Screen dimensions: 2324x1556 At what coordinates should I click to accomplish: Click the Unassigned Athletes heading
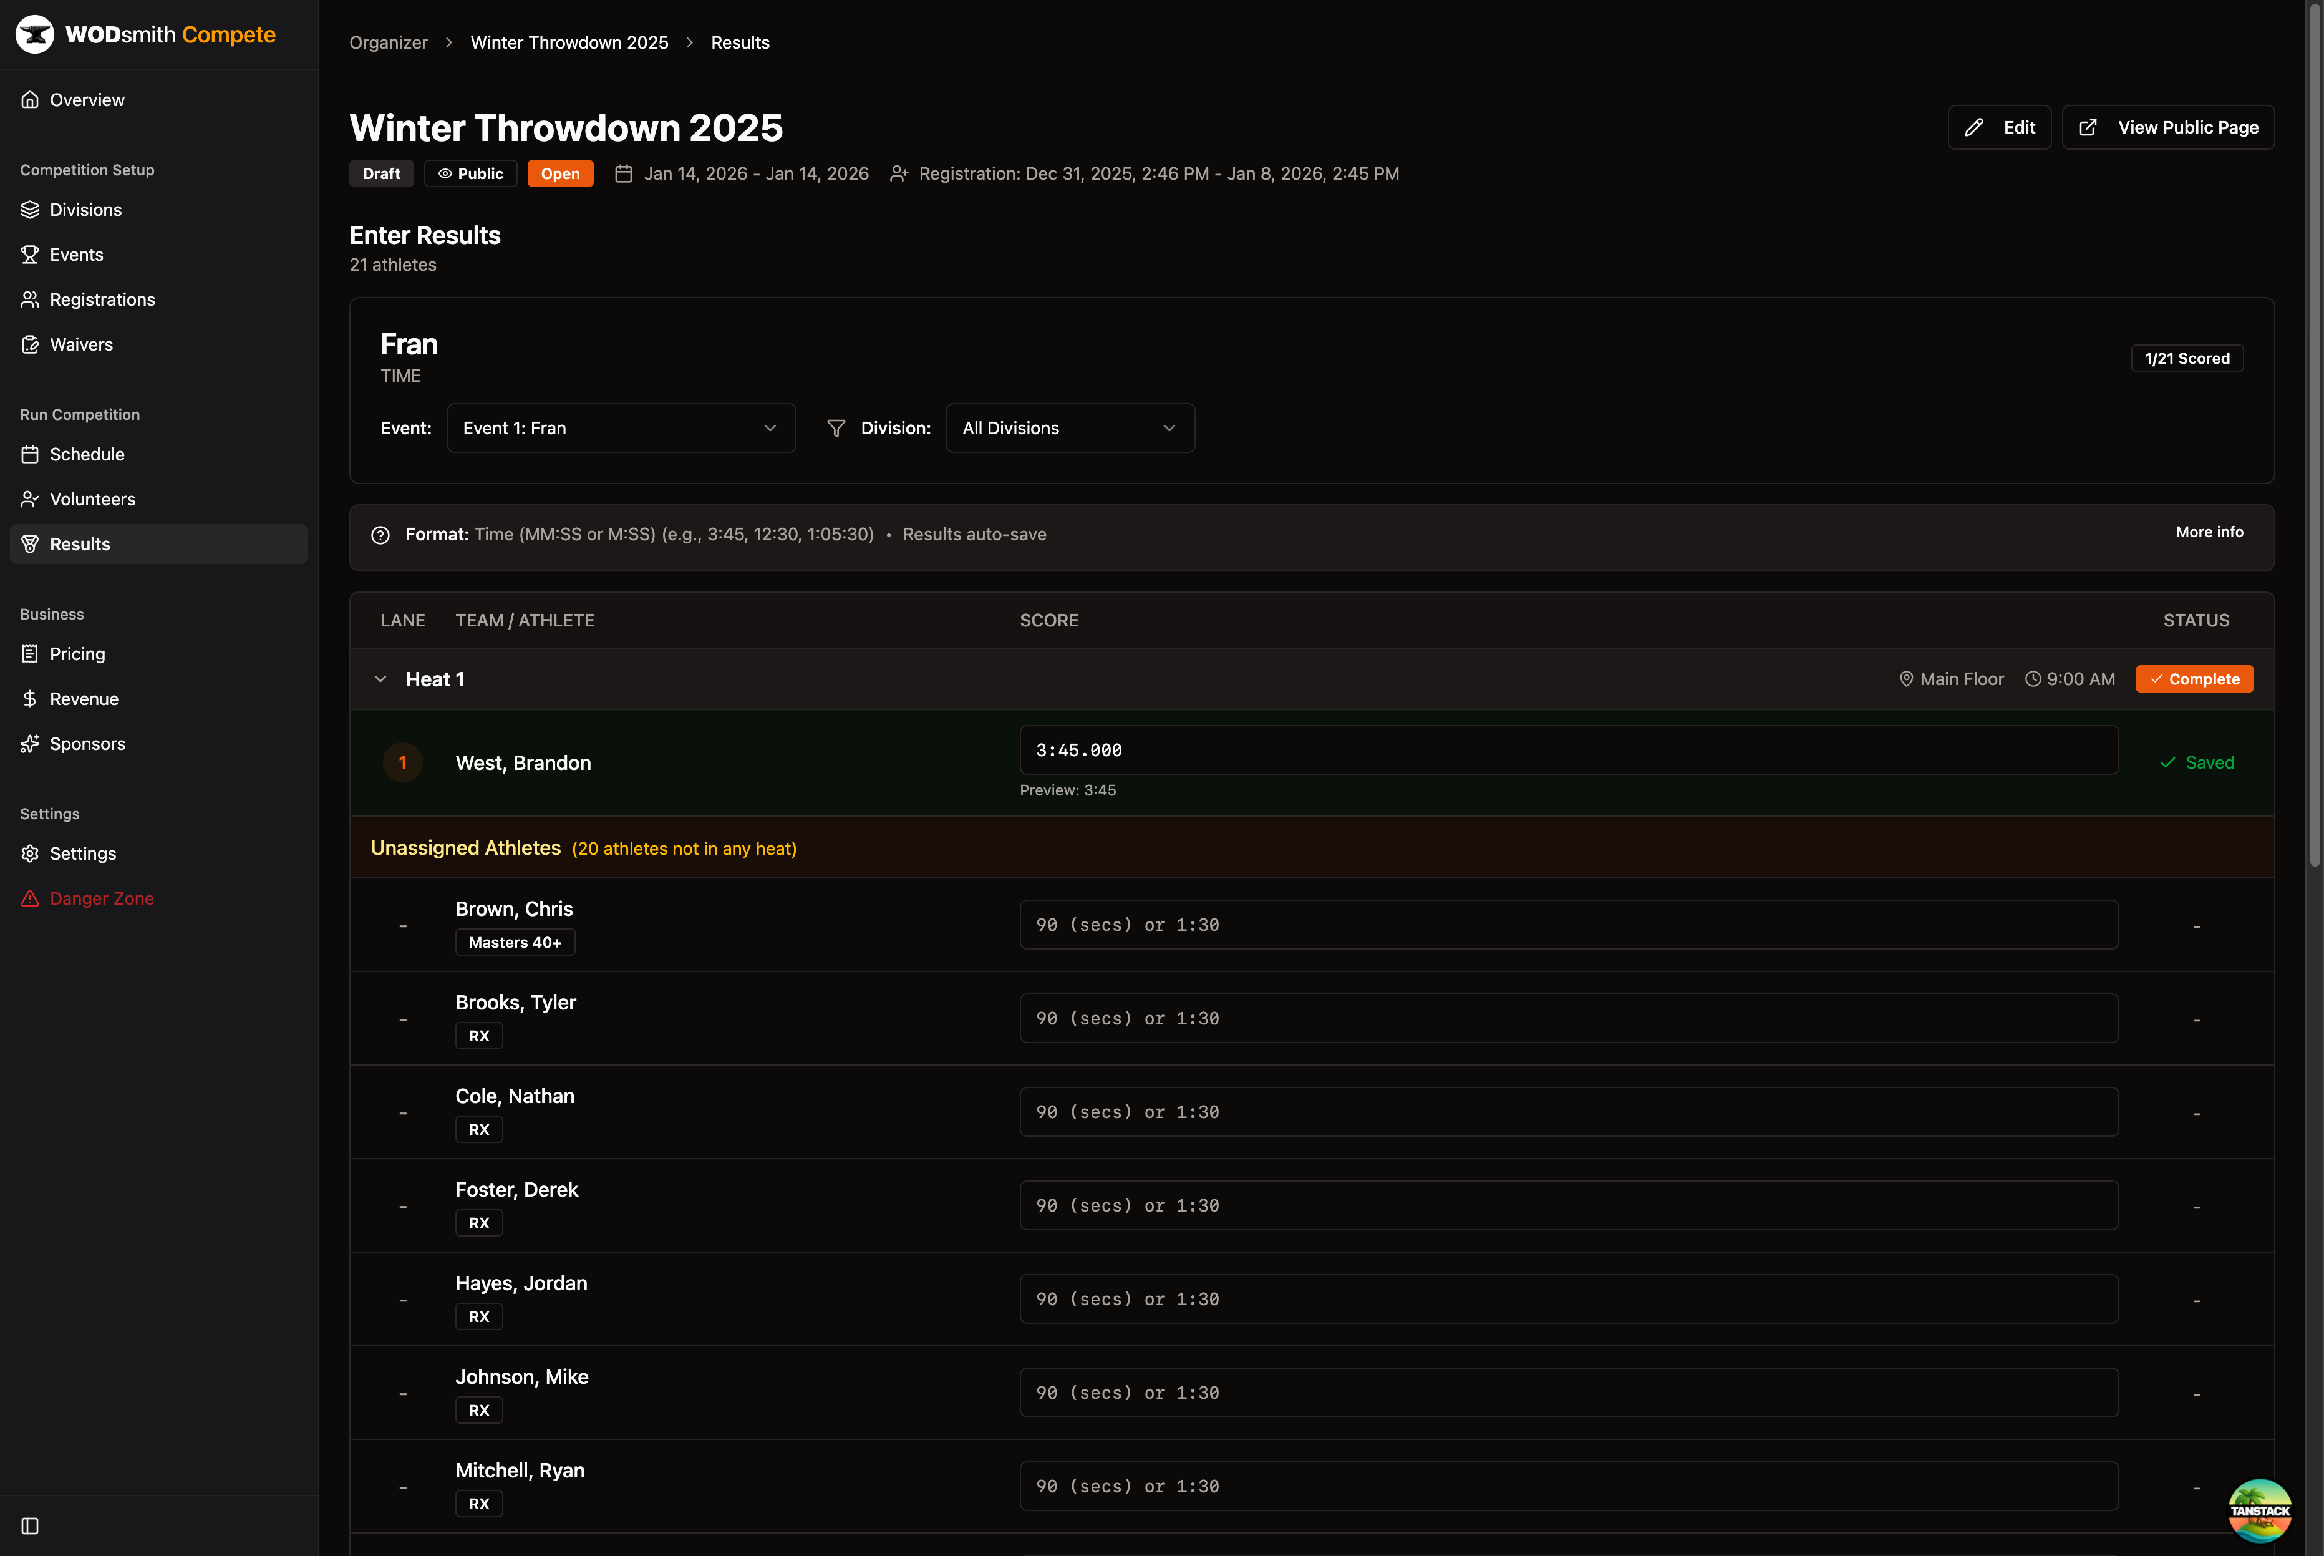point(465,847)
